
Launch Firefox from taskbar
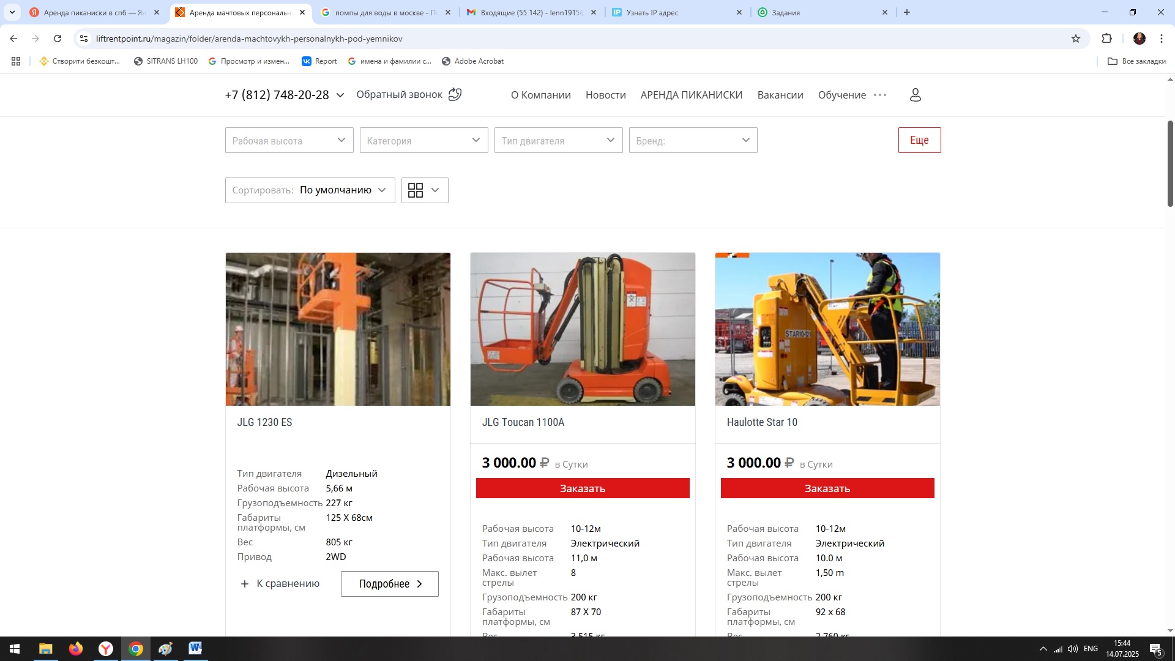point(76,649)
